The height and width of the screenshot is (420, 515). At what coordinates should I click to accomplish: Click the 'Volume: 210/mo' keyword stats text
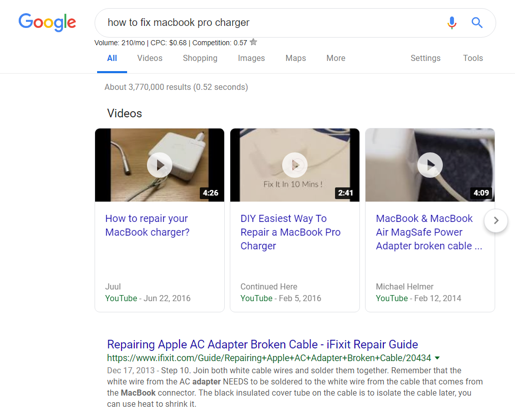tap(119, 43)
